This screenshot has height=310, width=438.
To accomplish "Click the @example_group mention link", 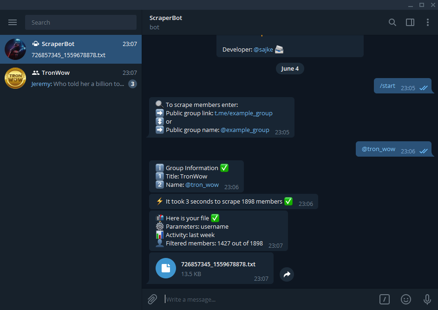I will coord(245,130).
